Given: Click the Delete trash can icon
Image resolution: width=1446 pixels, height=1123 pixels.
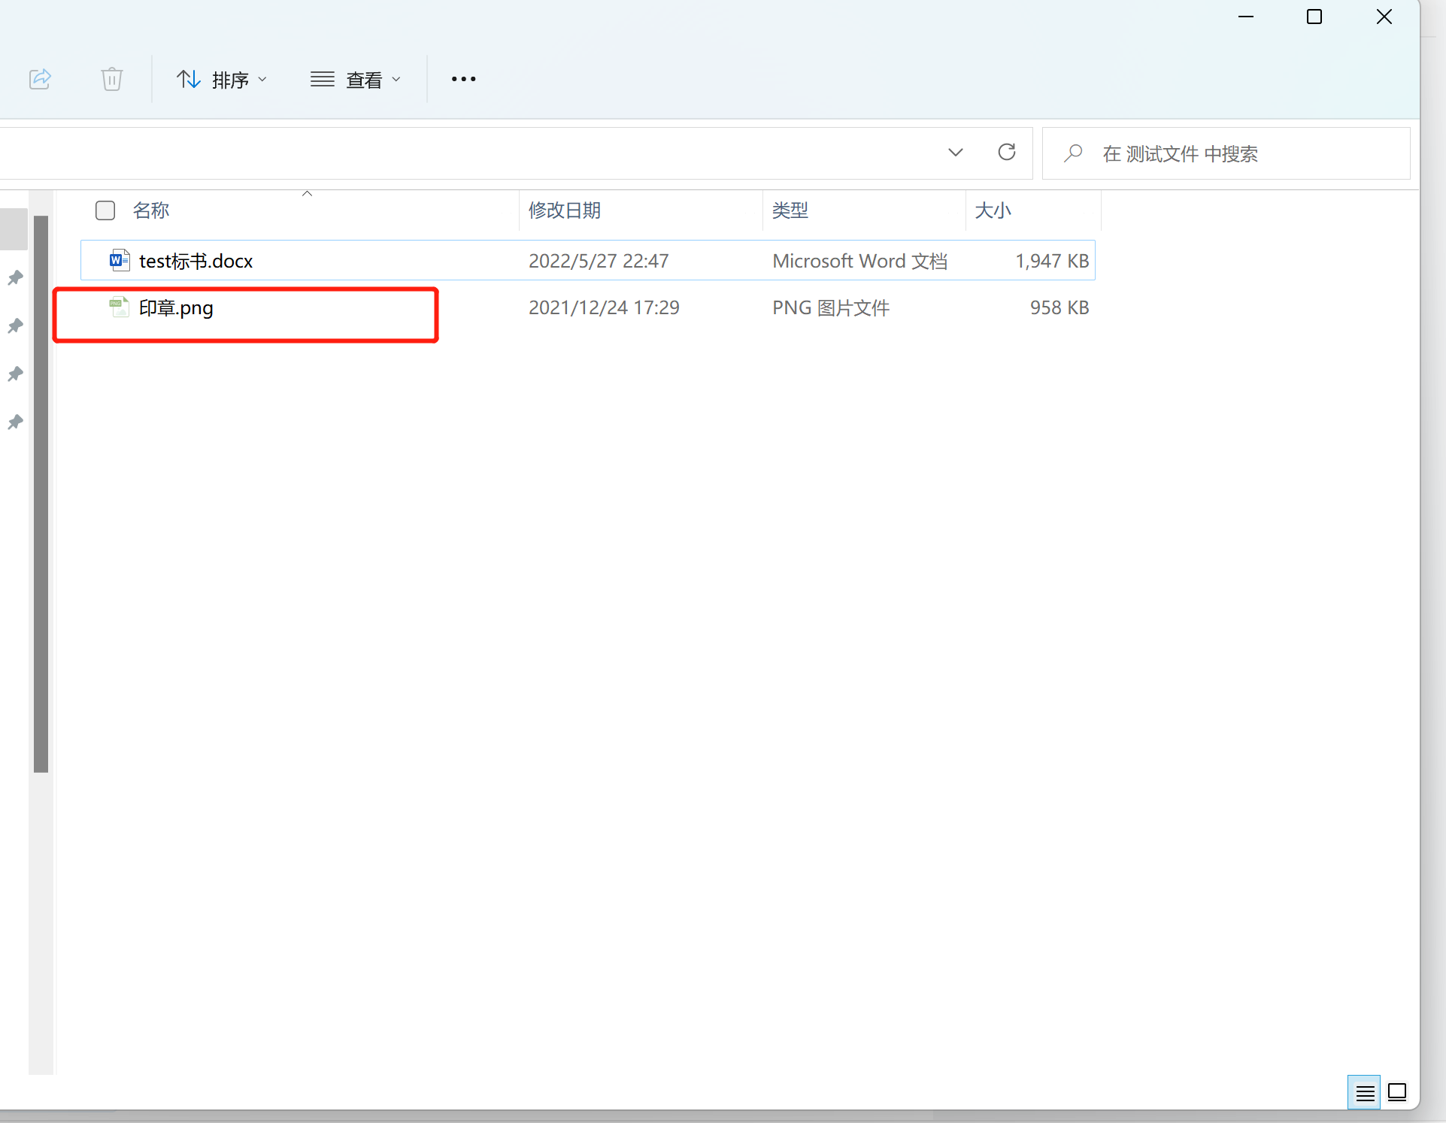Looking at the screenshot, I should [x=112, y=79].
